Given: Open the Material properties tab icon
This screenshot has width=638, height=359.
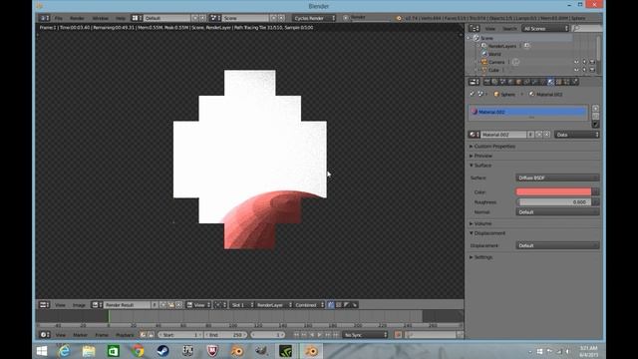Looking at the screenshot, I should coord(551,82).
